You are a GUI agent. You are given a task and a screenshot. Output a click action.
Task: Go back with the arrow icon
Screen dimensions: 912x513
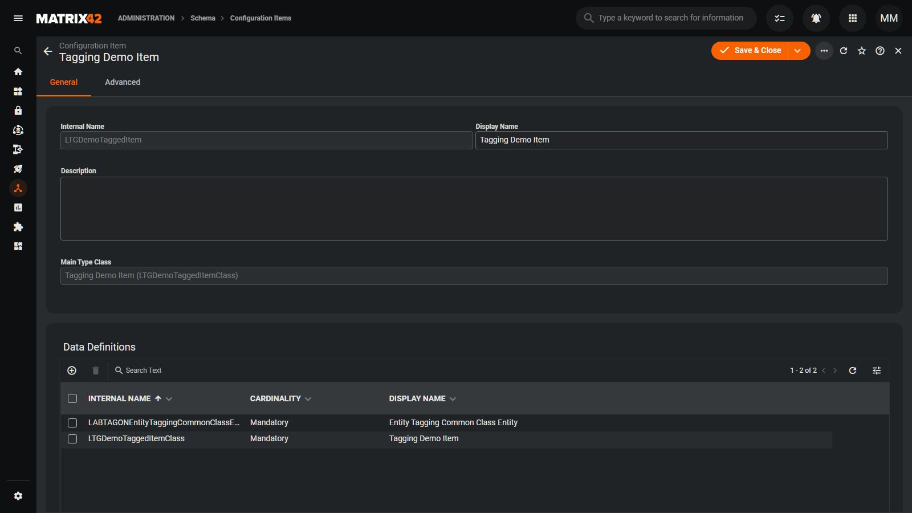click(x=48, y=51)
